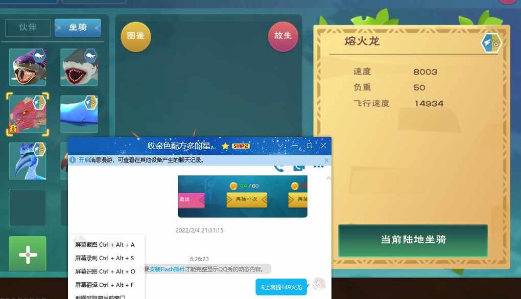Image resolution: width=521 pixels, height=299 pixels.
Task: Click the red Molten Fire Dragon mount
Action: coord(28,114)
